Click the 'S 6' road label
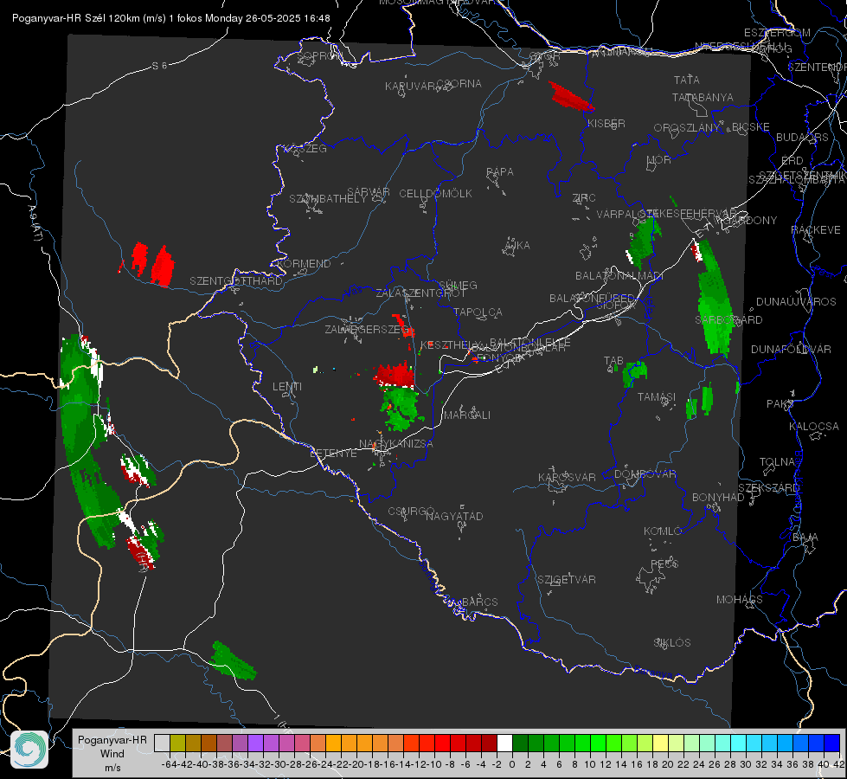Viewport: 847px width, 779px height. pyautogui.click(x=159, y=66)
